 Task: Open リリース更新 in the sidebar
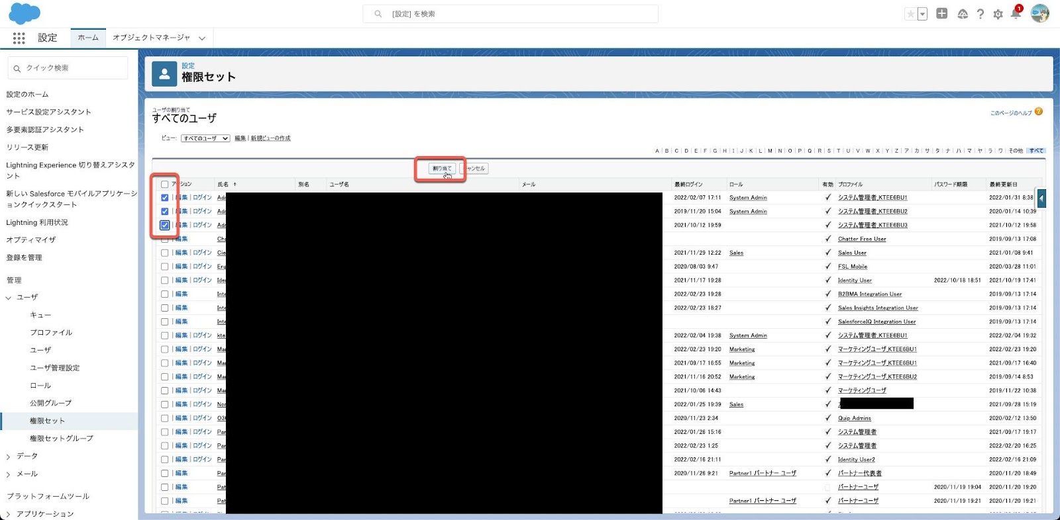(27, 147)
